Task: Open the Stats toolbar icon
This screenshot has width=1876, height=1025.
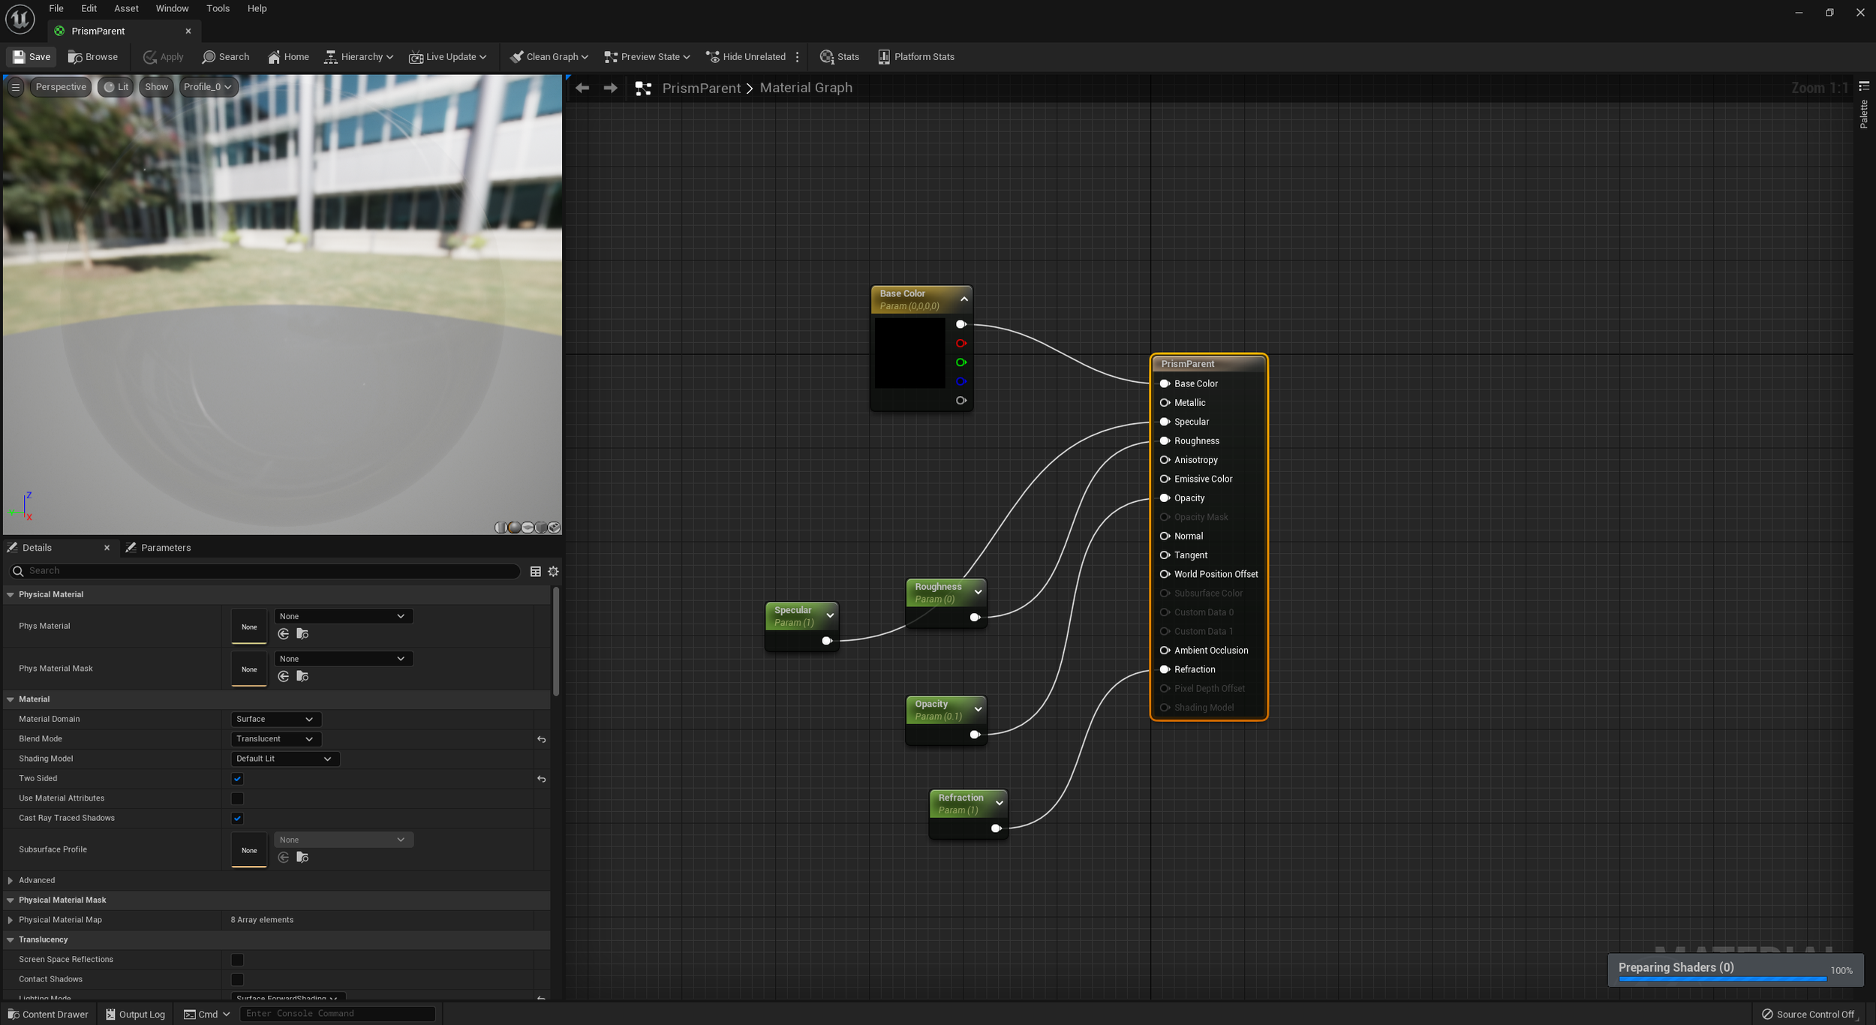Action: (x=826, y=57)
